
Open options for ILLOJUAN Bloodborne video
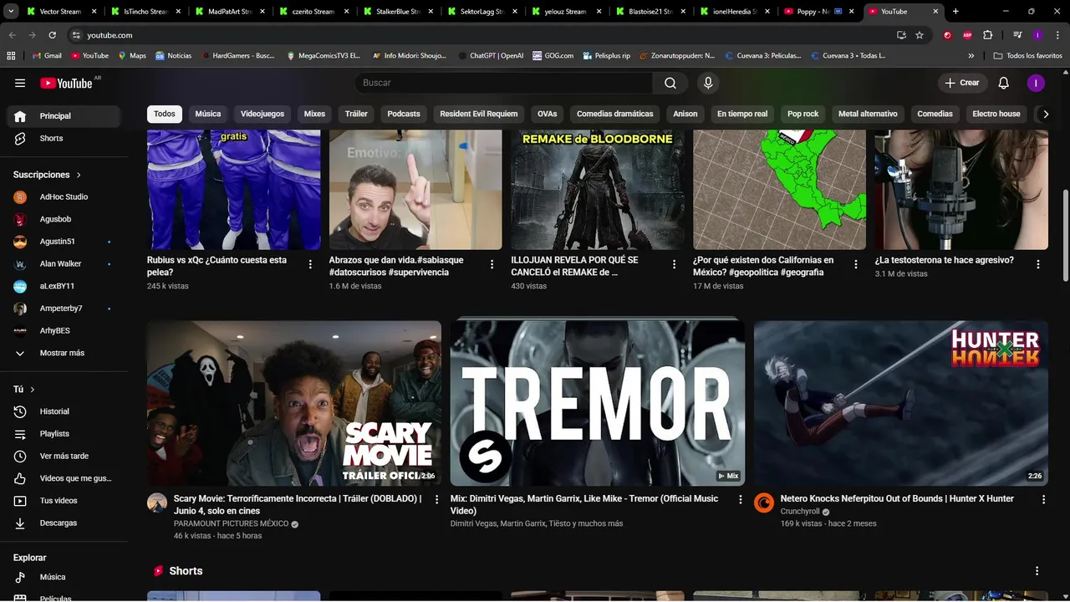(x=675, y=264)
